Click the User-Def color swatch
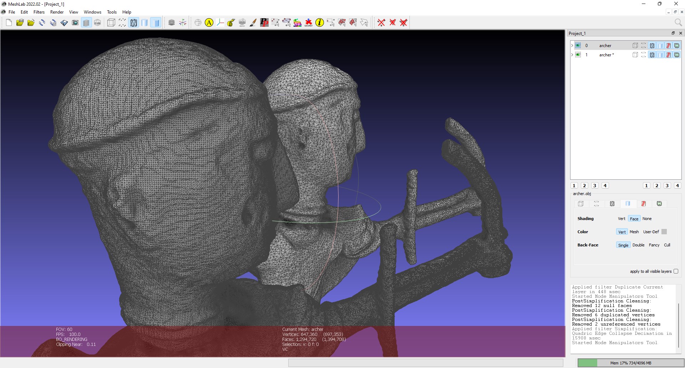Image resolution: width=685 pixels, height=368 pixels. click(664, 232)
